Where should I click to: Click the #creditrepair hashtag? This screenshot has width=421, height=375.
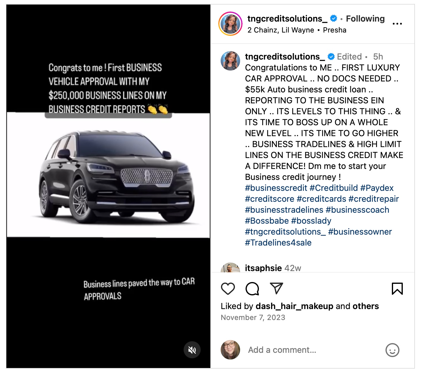click(373, 199)
